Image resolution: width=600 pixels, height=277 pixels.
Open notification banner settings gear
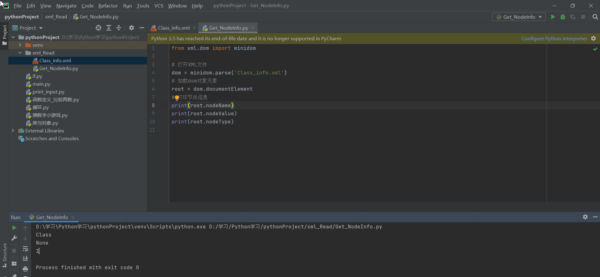pos(593,38)
